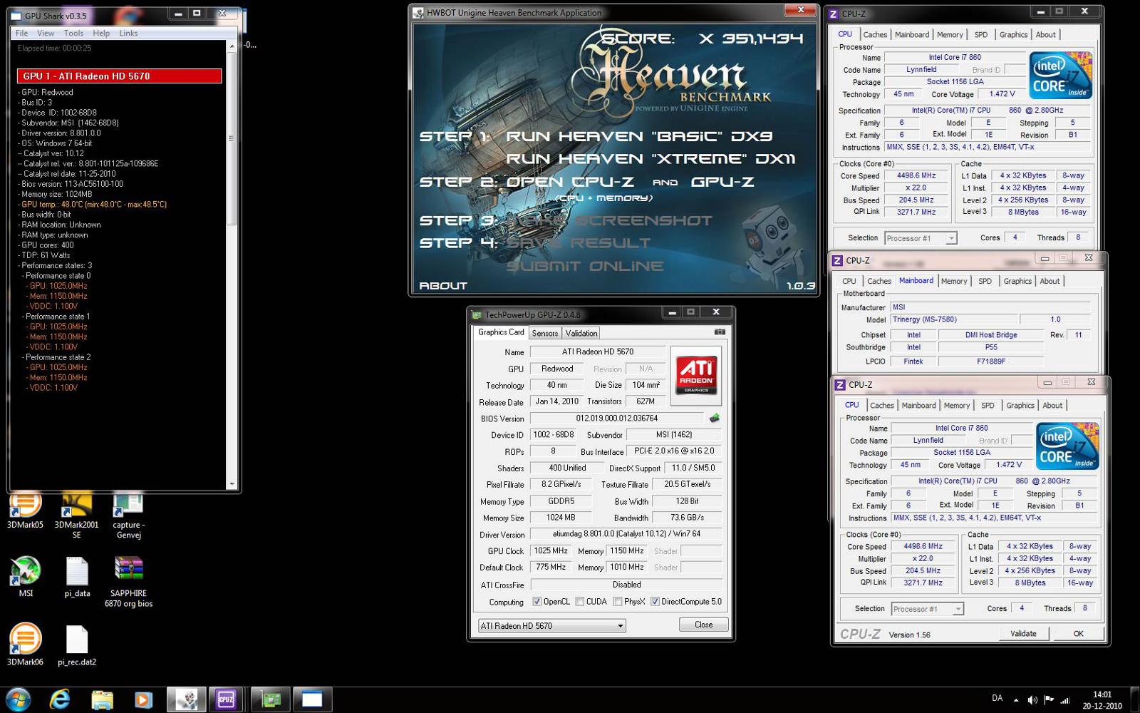Viewport: 1140px width, 713px height.
Task: Click About link in Heaven window
Action: 443,286
